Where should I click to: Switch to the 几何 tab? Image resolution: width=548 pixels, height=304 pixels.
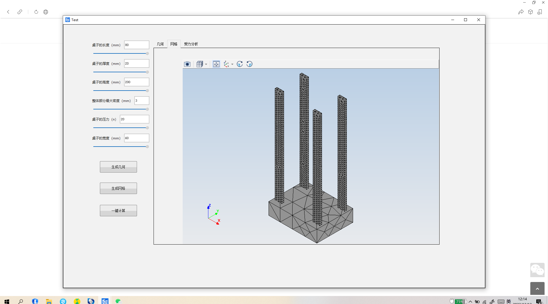coord(160,44)
